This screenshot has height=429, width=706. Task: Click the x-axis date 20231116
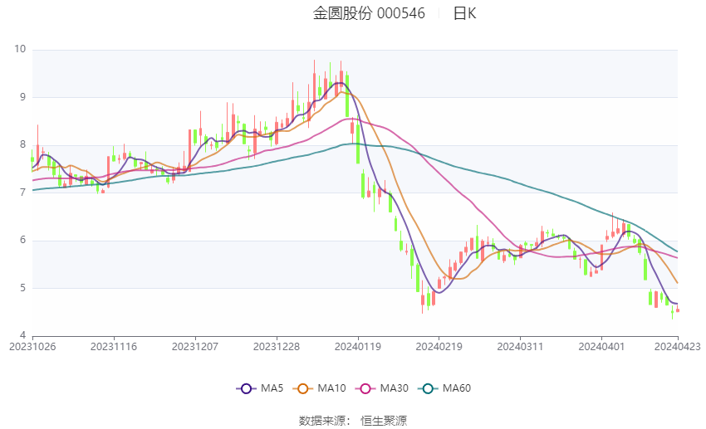(x=114, y=347)
